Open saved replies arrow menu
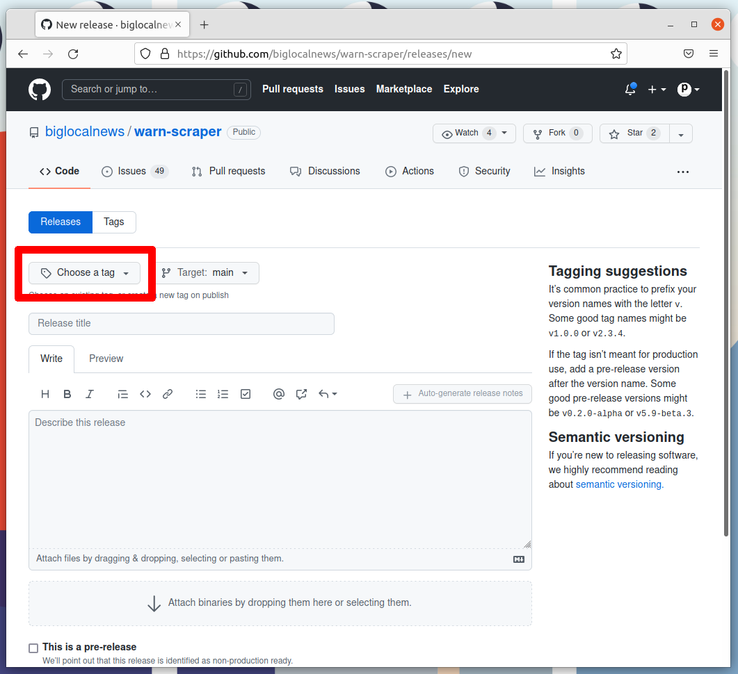 coord(328,394)
